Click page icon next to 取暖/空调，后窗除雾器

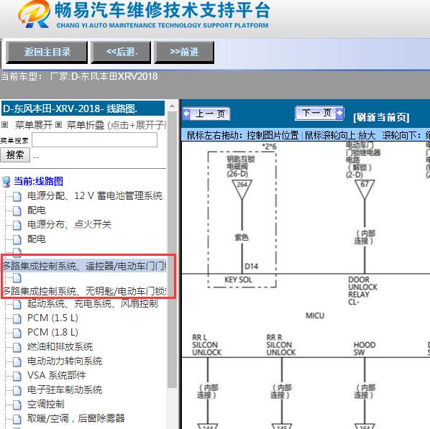[17, 419]
